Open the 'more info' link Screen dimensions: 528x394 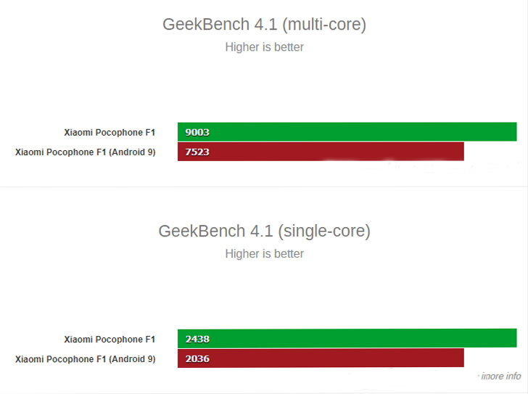pyautogui.click(x=500, y=376)
